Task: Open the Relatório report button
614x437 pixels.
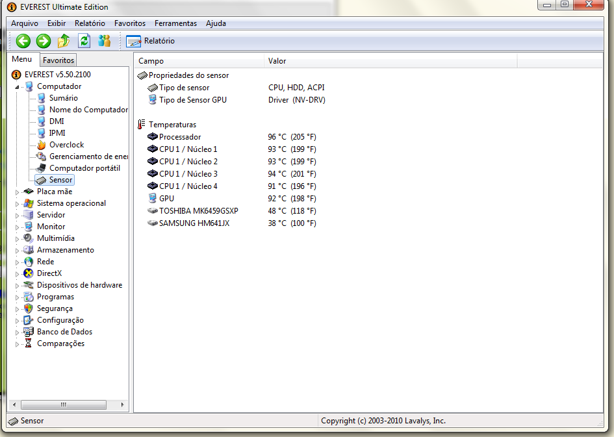Action: 151,42
